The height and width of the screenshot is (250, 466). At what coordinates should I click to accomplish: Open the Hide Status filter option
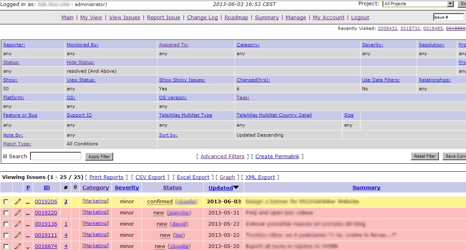point(80,62)
